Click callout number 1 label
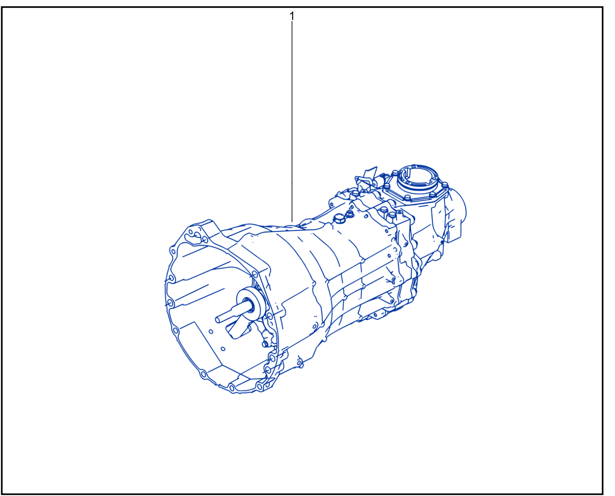Viewport: 615px width, 496px height. click(x=292, y=16)
